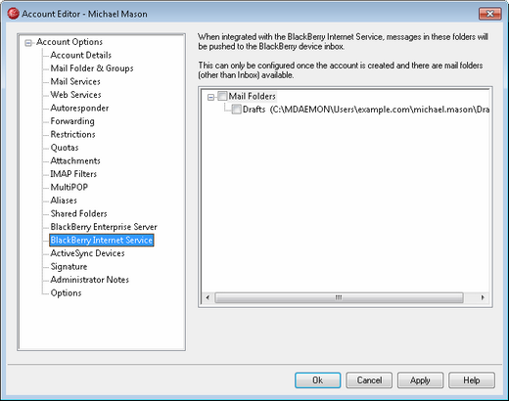Click the Ok button
The width and height of the screenshot is (509, 401).
[x=318, y=380]
